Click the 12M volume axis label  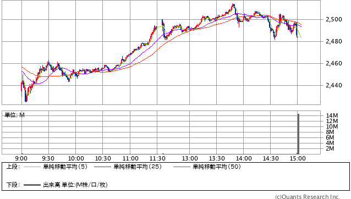(x=332, y=121)
